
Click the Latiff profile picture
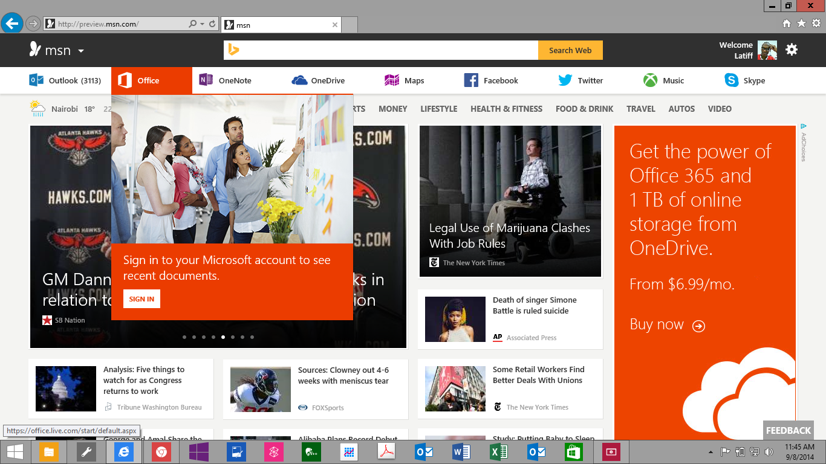point(767,50)
